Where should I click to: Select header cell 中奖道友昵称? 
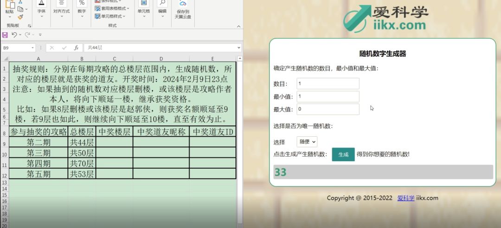coord(161,132)
